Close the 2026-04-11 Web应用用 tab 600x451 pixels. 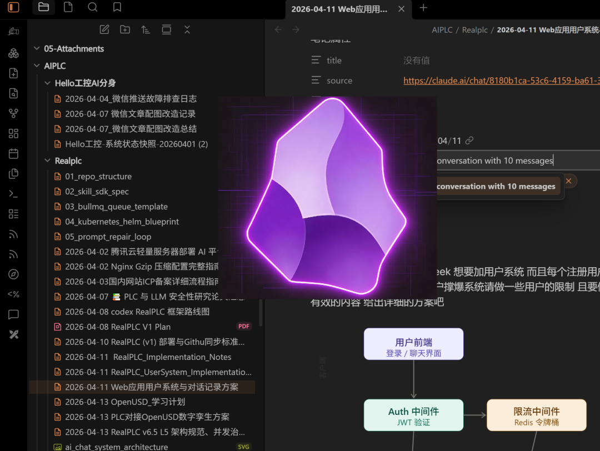point(402,9)
